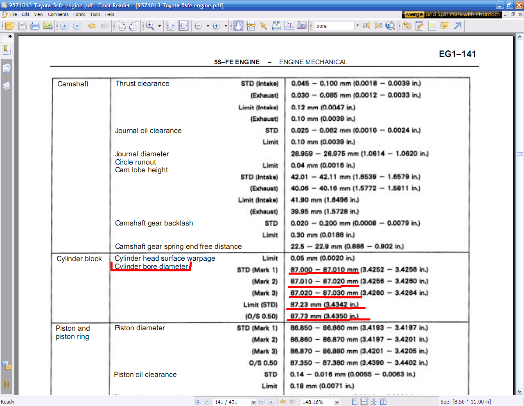The image size is (524, 406).
Task: Email the document via the envelope icon
Action: [x=48, y=26]
